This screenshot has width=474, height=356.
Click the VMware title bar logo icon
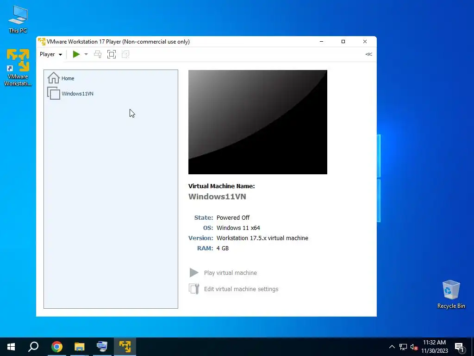click(42, 41)
